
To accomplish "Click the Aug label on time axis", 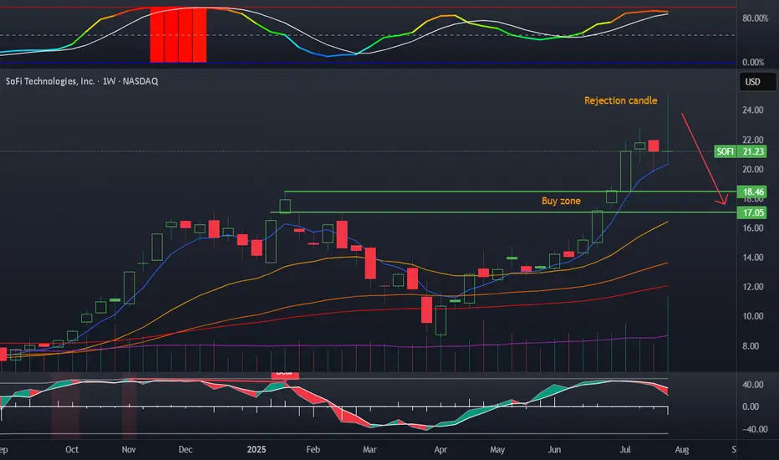I will 682,450.
